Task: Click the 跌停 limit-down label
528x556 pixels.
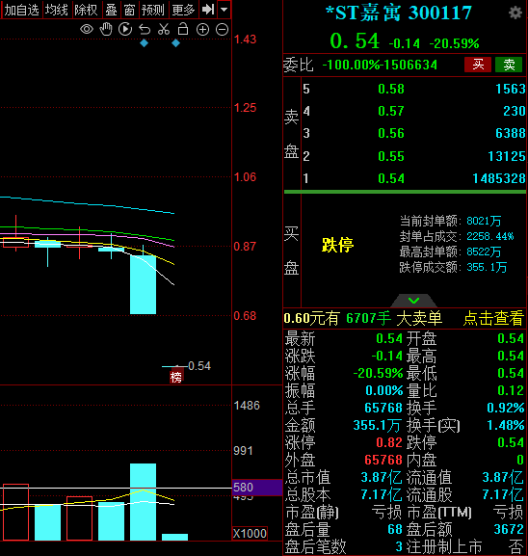Action: pyautogui.click(x=337, y=245)
